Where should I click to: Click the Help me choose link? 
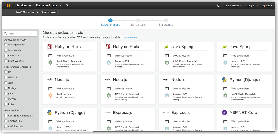130,37
